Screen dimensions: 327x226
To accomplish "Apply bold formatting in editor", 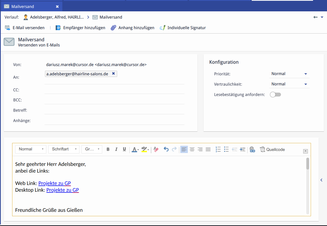I will (x=108, y=149).
